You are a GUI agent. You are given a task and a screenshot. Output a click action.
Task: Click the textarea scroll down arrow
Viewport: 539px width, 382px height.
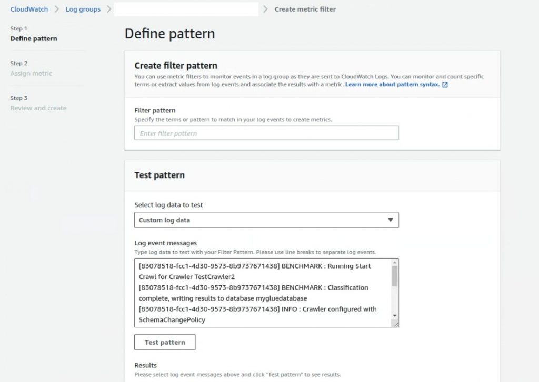click(x=395, y=315)
